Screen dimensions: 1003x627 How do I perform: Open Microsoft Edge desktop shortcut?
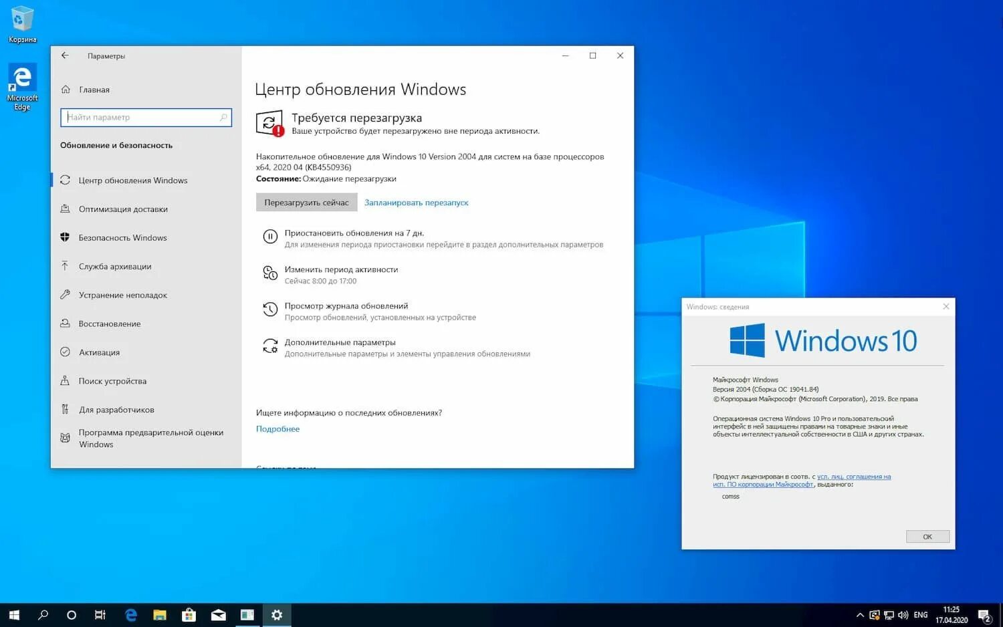tap(22, 88)
